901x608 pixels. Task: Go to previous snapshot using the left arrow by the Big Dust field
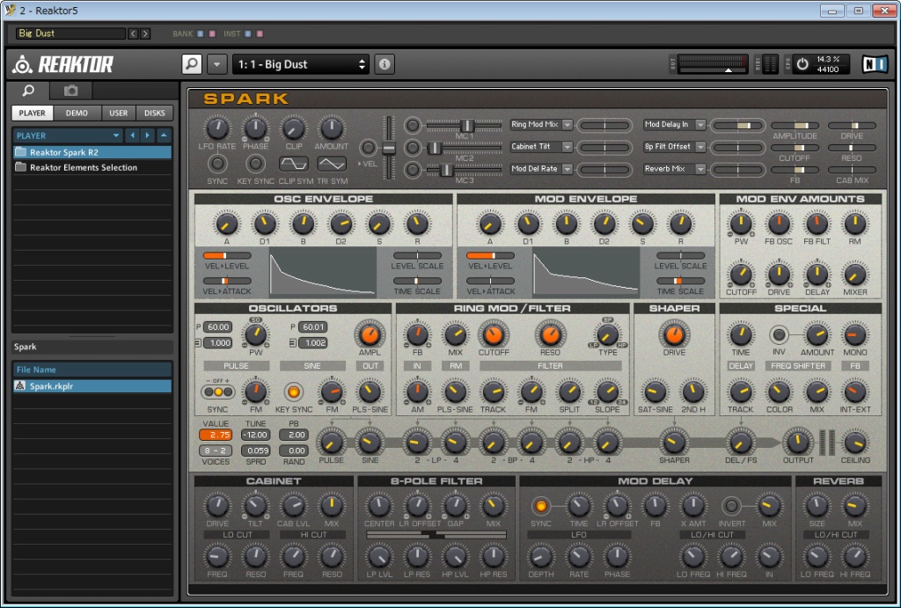click(134, 33)
